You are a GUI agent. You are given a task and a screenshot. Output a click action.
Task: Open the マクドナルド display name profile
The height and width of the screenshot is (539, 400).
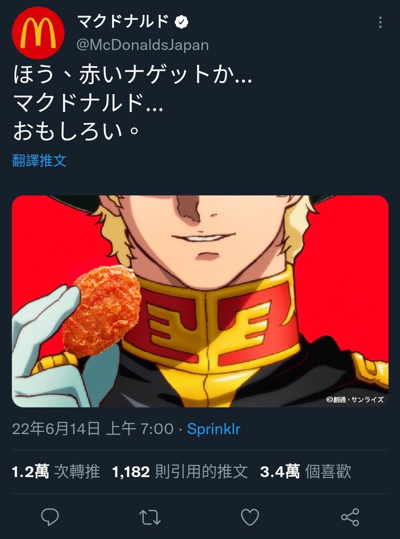(x=124, y=23)
